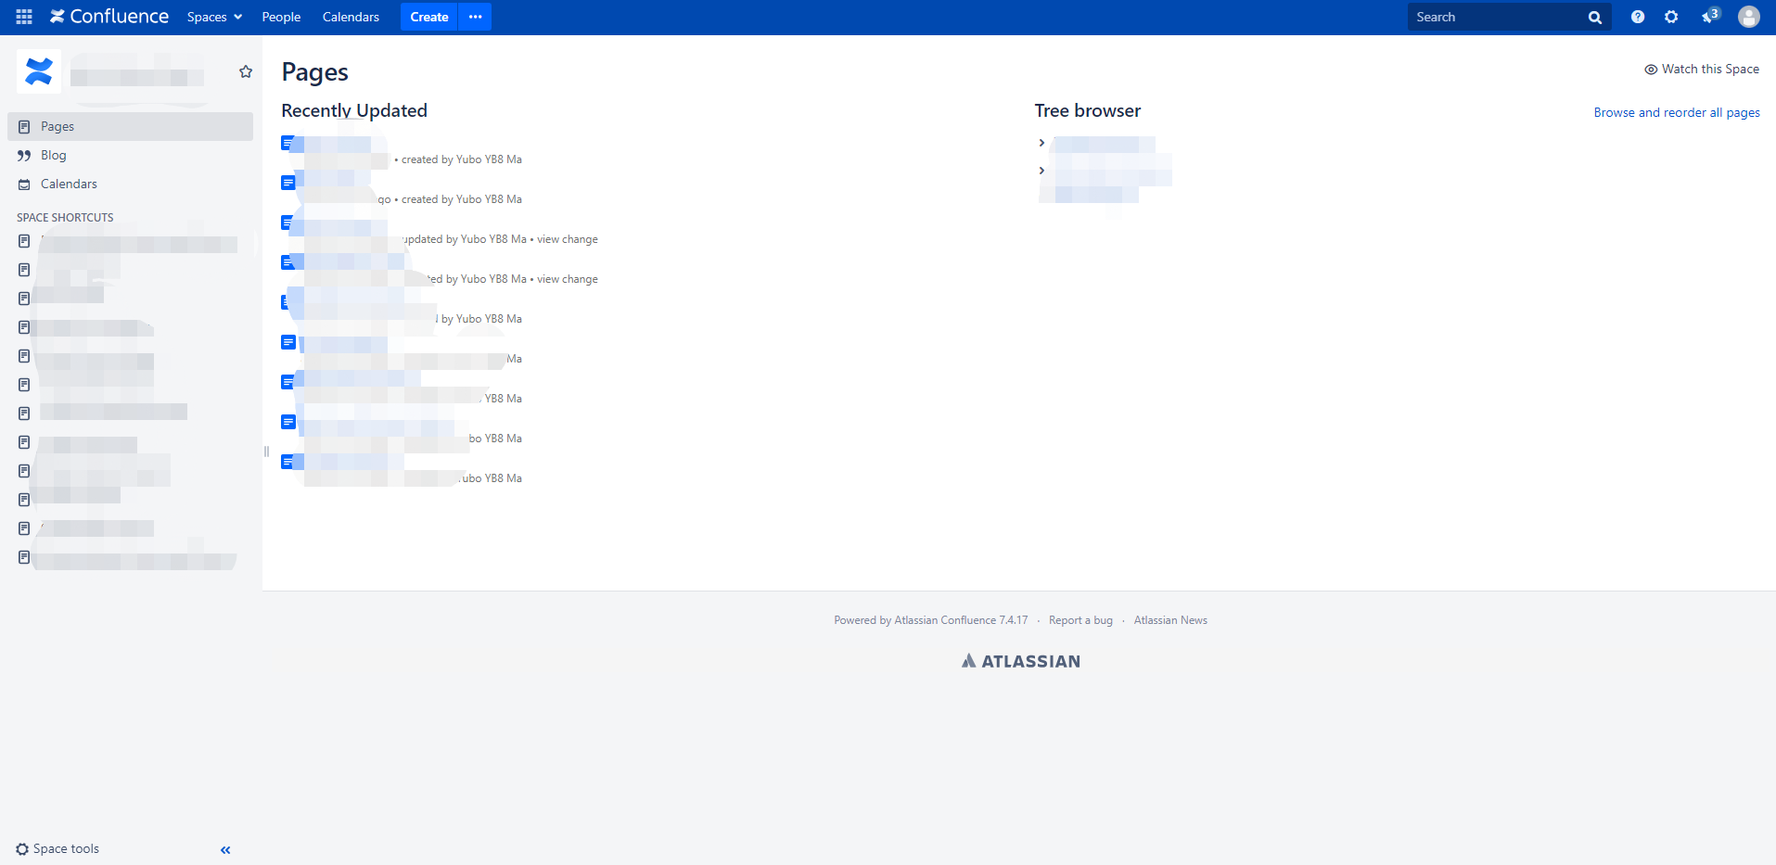Collapse the sidebar with double chevron

tap(225, 849)
